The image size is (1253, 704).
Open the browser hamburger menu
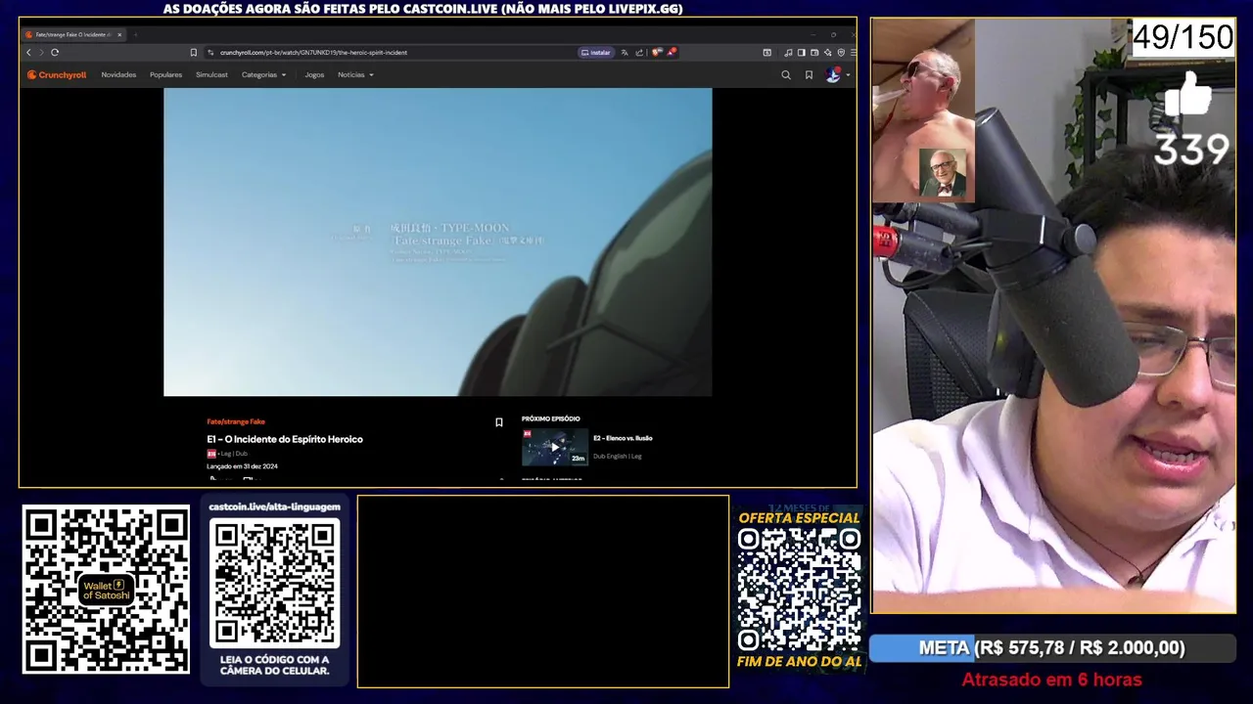[x=854, y=53]
